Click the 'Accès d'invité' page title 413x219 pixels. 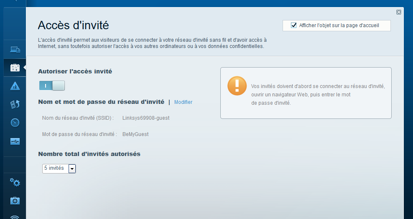73,25
